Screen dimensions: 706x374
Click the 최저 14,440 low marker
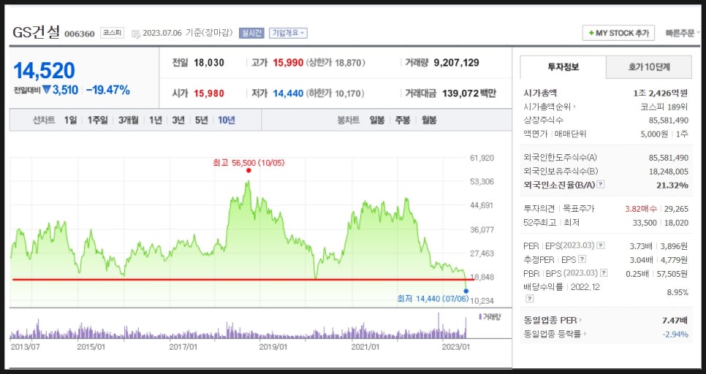point(466,291)
